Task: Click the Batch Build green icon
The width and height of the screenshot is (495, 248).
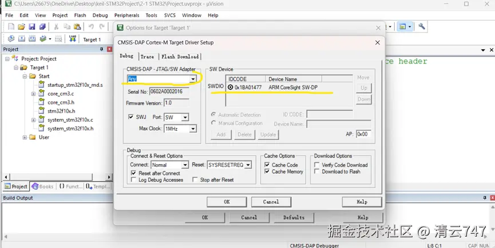Action: click(43, 39)
